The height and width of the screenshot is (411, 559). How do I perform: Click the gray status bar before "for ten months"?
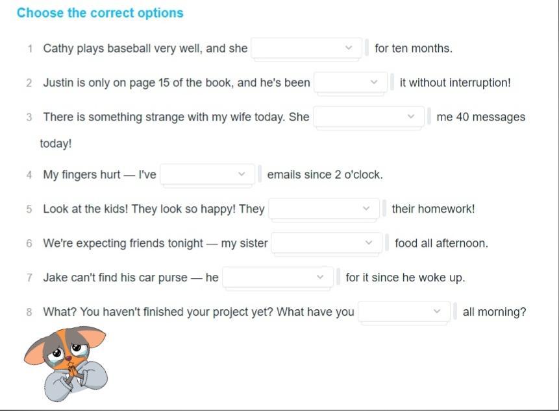tap(367, 48)
